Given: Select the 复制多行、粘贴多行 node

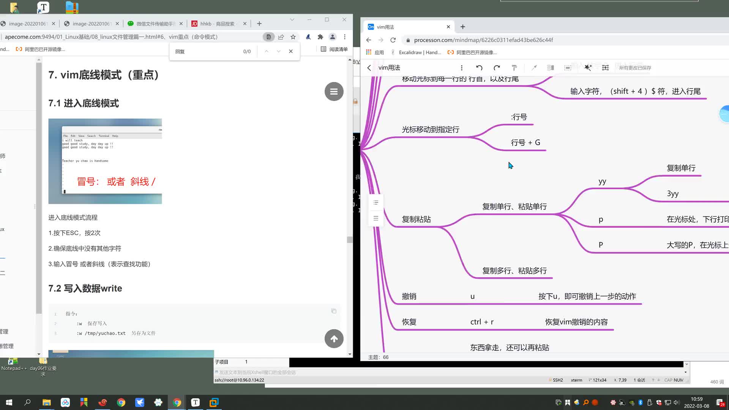Looking at the screenshot, I should coord(514,271).
